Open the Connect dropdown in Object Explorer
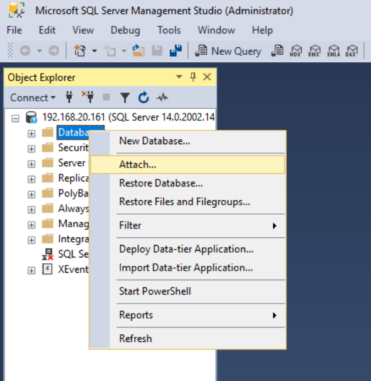Image resolution: width=371 pixels, height=381 pixels. tap(33, 98)
